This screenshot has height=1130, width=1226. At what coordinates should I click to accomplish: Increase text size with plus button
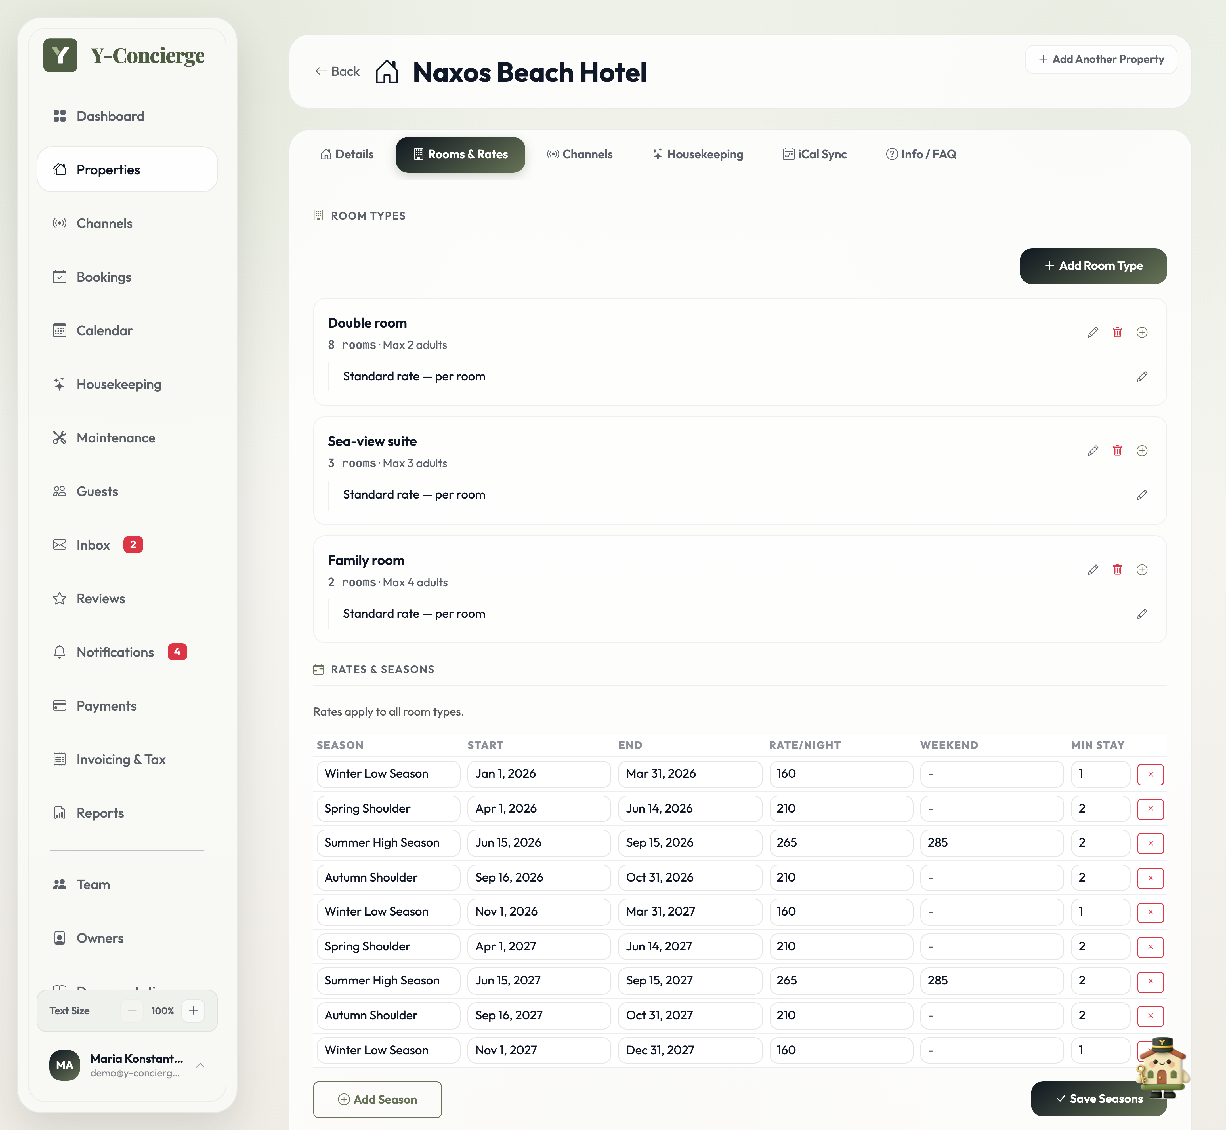click(x=193, y=1011)
